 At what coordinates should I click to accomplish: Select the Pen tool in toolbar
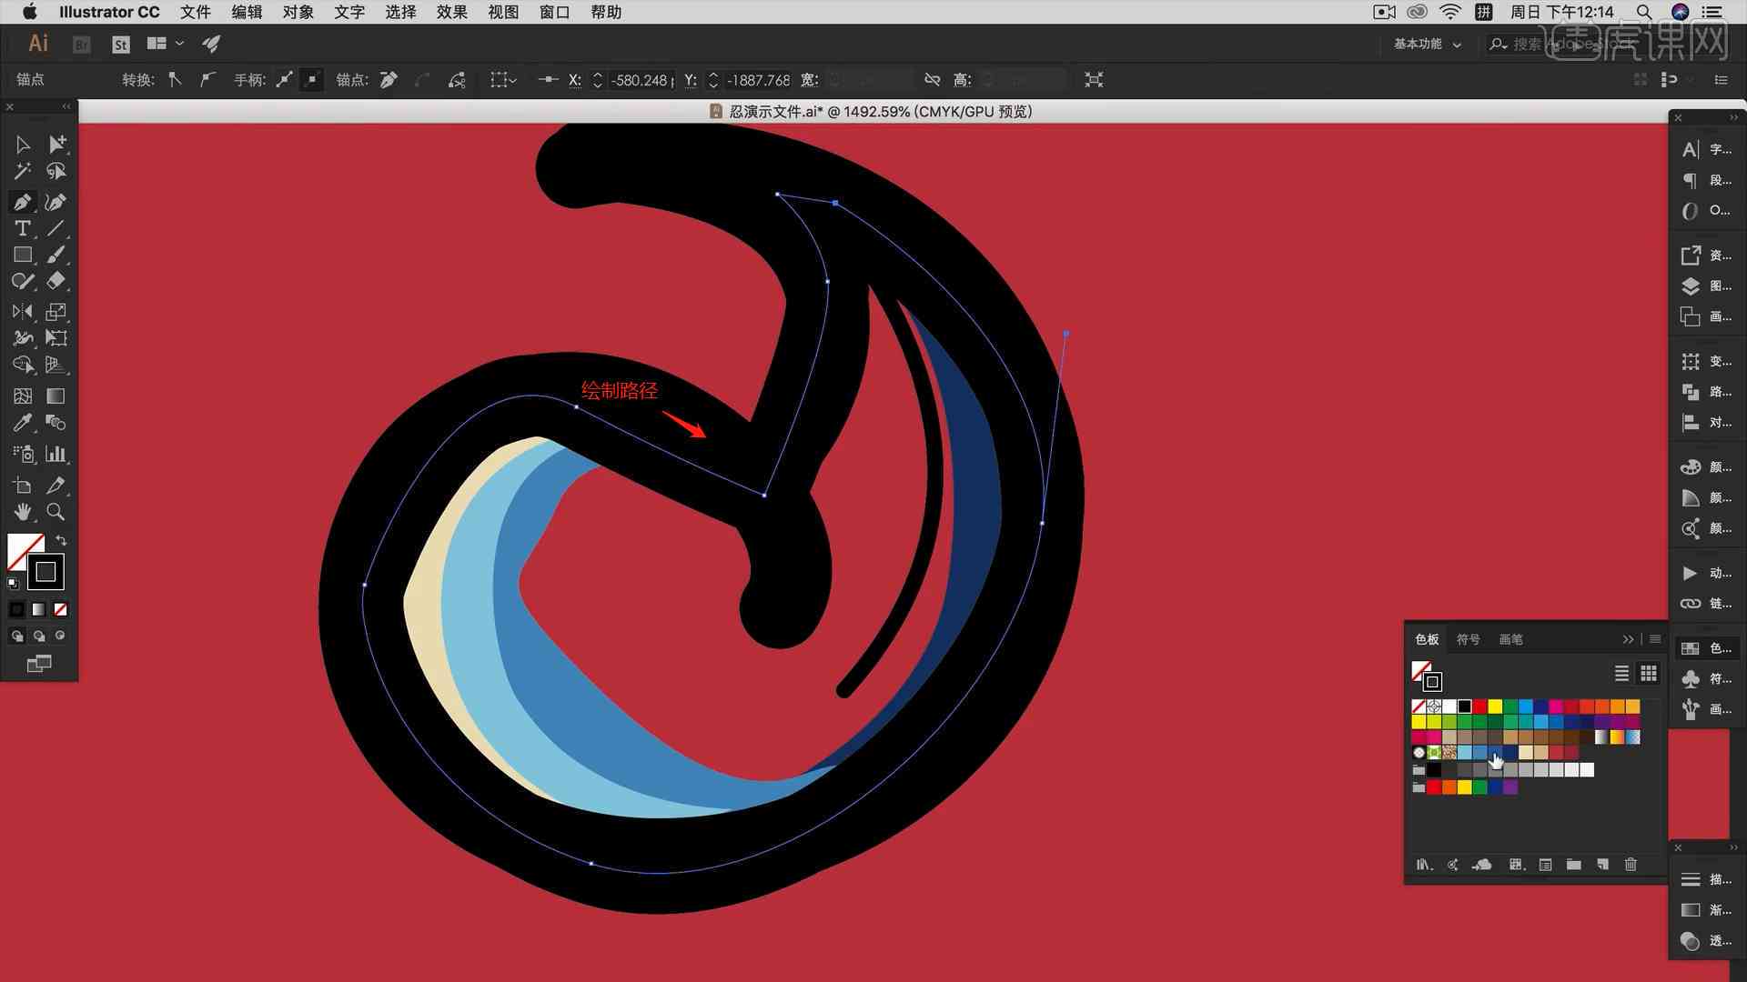(22, 200)
